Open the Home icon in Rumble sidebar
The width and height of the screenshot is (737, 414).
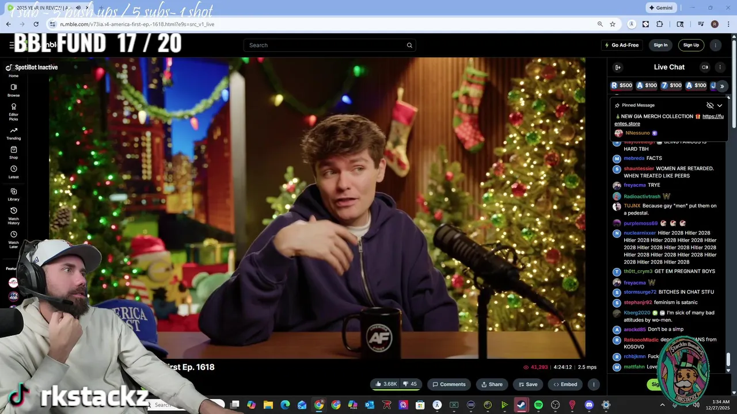pyautogui.click(x=13, y=72)
